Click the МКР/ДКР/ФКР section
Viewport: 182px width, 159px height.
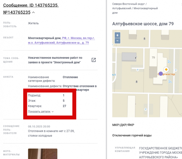123,125
